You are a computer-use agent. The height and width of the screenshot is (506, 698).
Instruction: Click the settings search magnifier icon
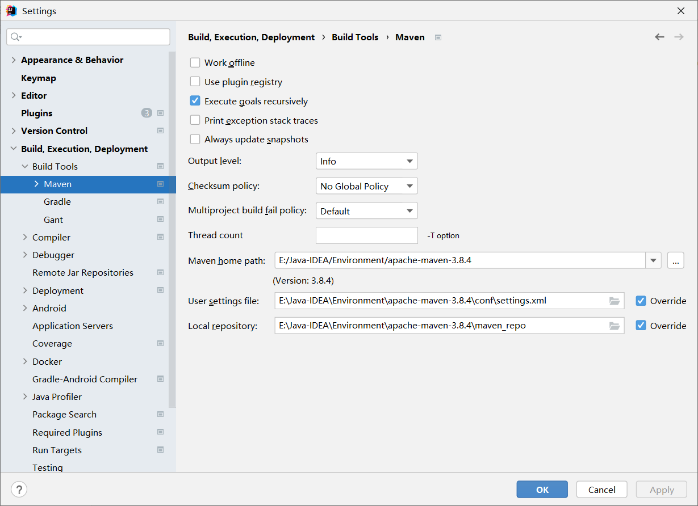point(16,37)
